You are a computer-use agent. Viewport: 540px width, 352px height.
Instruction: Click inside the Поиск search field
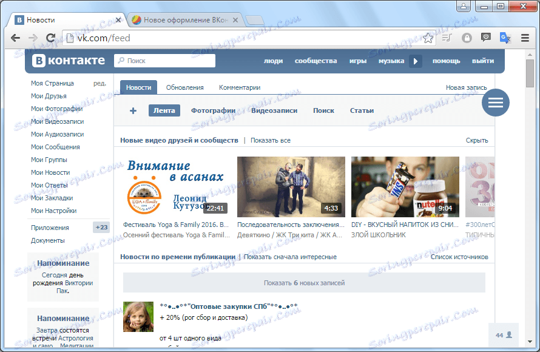(x=164, y=61)
